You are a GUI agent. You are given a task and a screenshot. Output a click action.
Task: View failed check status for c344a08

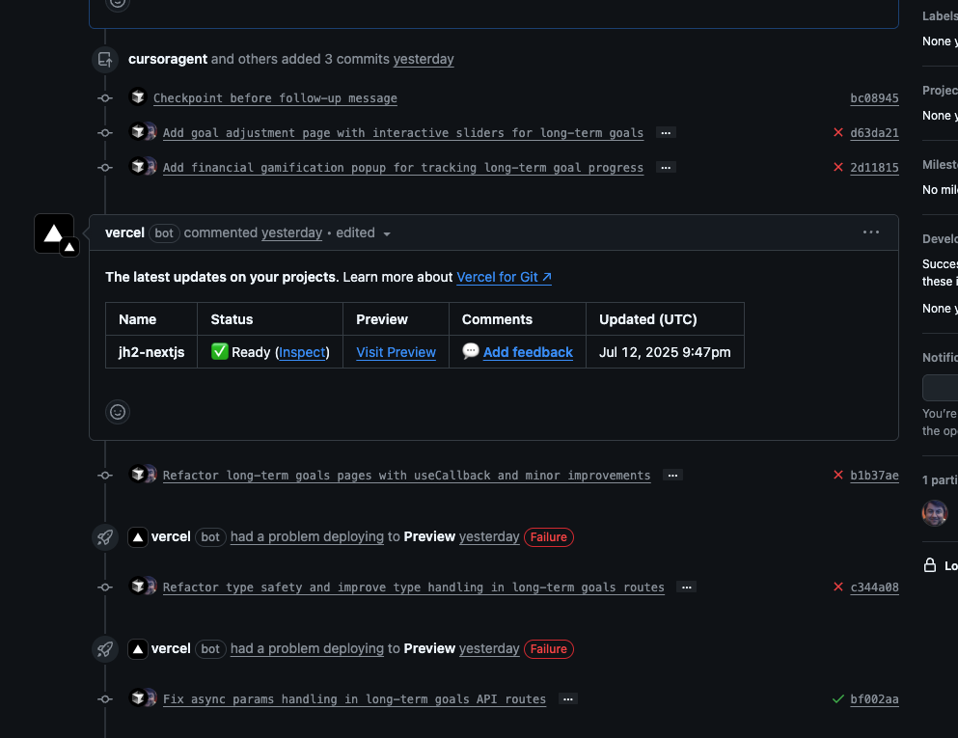pyautogui.click(x=838, y=587)
